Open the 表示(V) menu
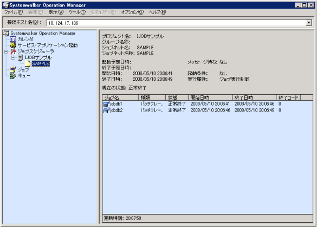The height and width of the screenshot is (227, 317). (x=56, y=12)
